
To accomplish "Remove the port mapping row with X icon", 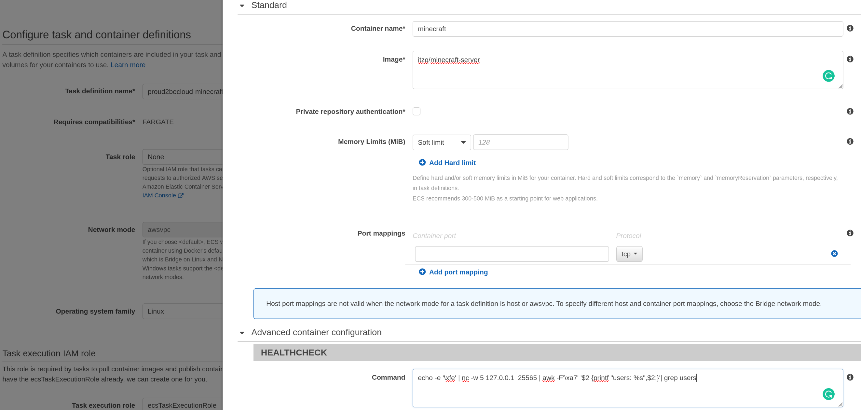I will point(834,254).
